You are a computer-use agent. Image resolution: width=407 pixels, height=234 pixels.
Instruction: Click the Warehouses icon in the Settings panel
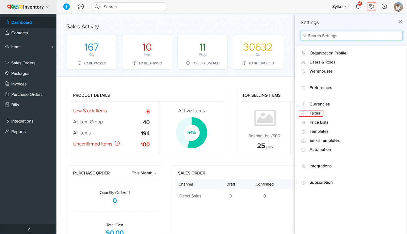[x=304, y=71]
